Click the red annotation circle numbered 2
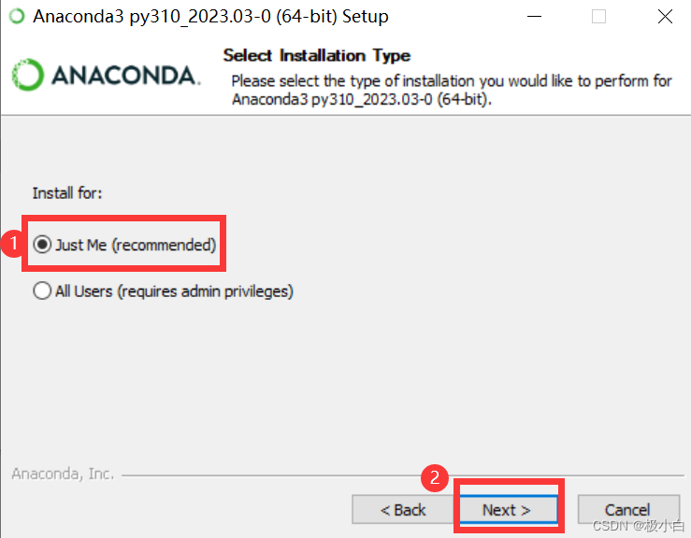This screenshot has height=538, width=691. (435, 477)
